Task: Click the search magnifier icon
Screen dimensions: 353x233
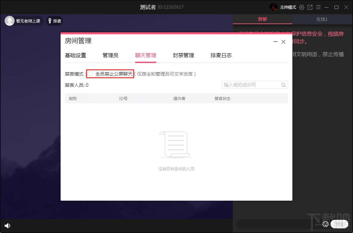Action: 283,85
